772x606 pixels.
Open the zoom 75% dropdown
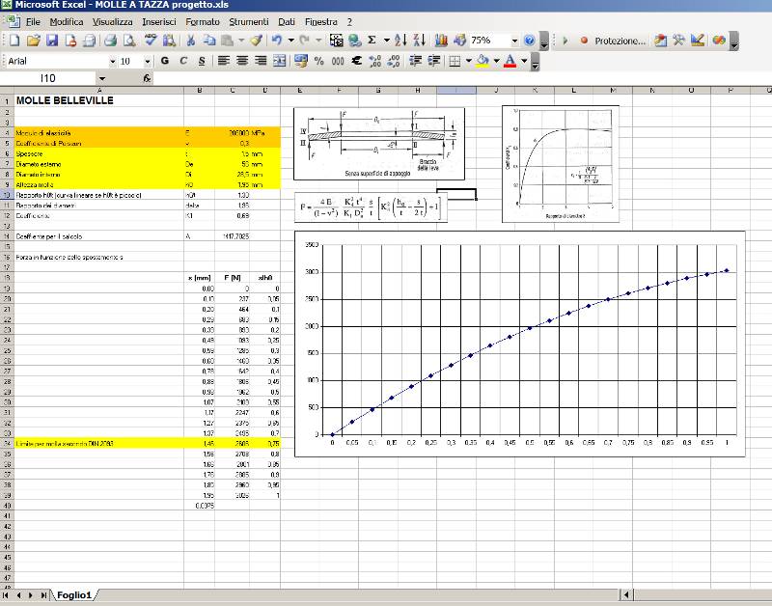click(514, 41)
